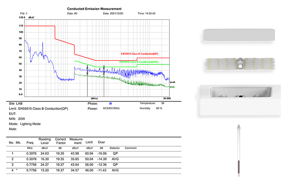Click the 'Detector' column header
This screenshot has width=289, height=183.
[115, 148]
